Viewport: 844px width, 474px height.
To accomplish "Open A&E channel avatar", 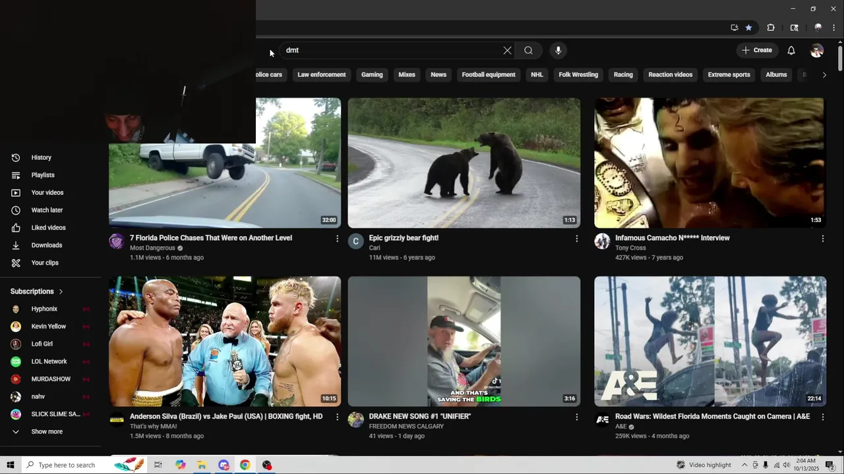I will pos(602,420).
